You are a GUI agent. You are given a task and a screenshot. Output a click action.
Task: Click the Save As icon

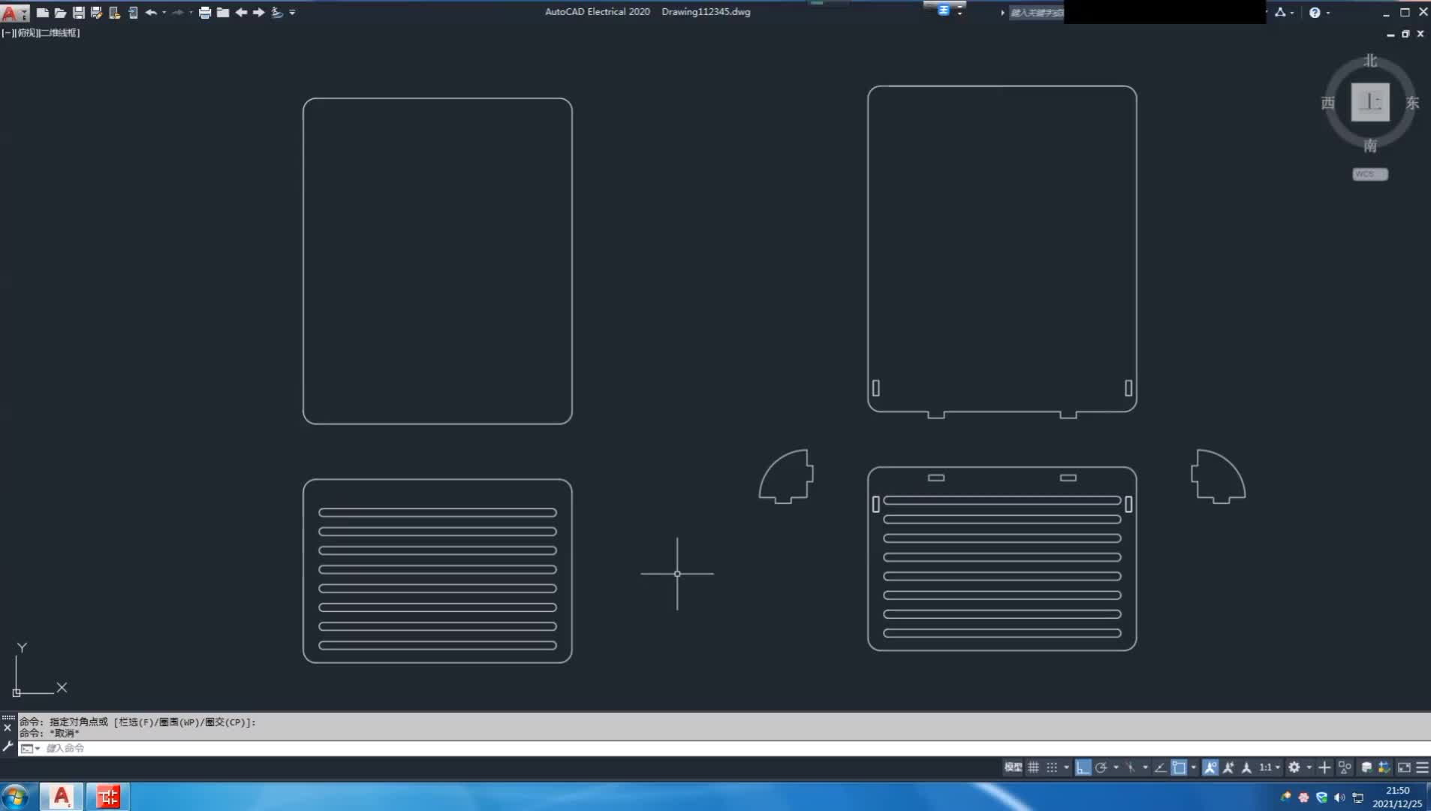96,12
